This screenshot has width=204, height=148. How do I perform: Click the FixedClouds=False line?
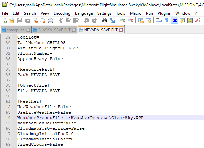pyautogui.click(x=40, y=144)
